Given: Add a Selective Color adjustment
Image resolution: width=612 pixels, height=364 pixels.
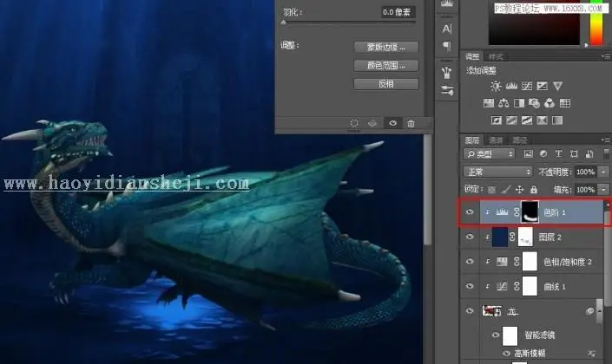Looking at the screenshot, I should pos(542,120).
